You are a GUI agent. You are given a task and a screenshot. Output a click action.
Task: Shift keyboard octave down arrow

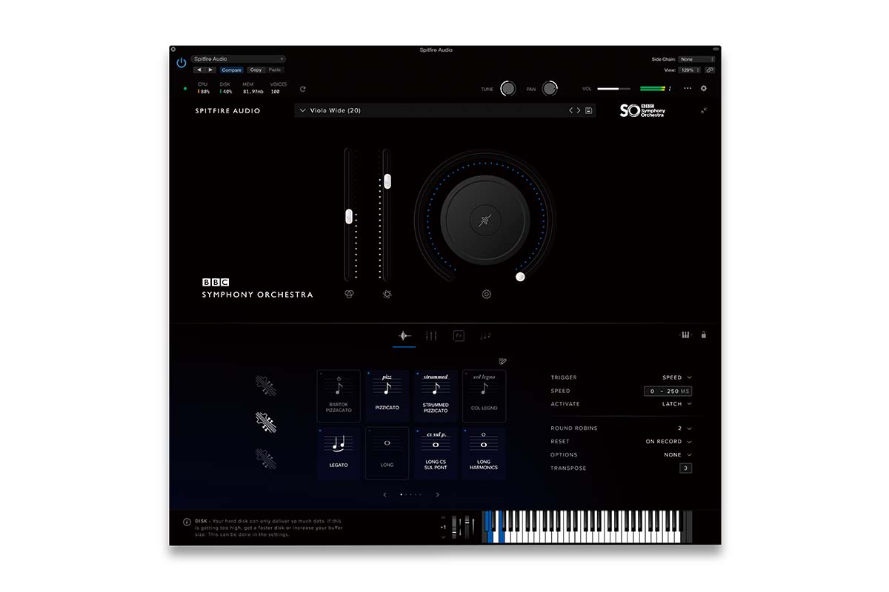click(443, 536)
